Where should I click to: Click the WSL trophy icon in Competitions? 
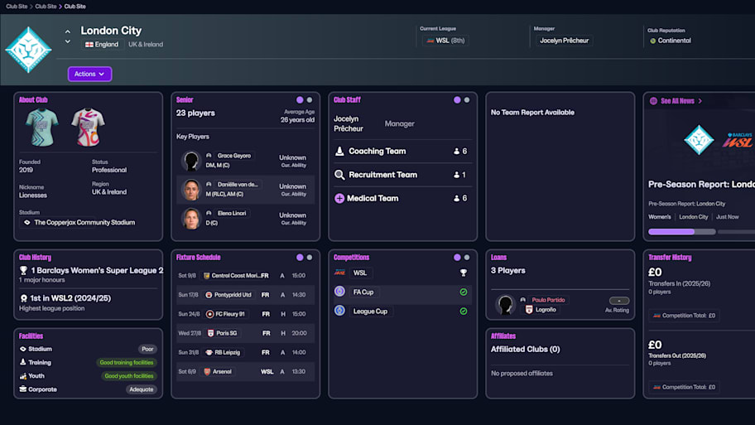[464, 273]
